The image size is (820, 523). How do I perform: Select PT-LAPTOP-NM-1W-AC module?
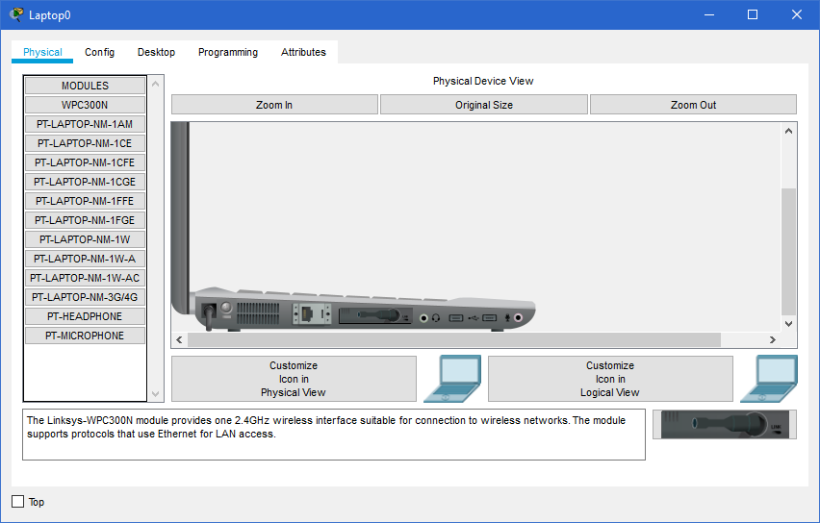(x=85, y=278)
